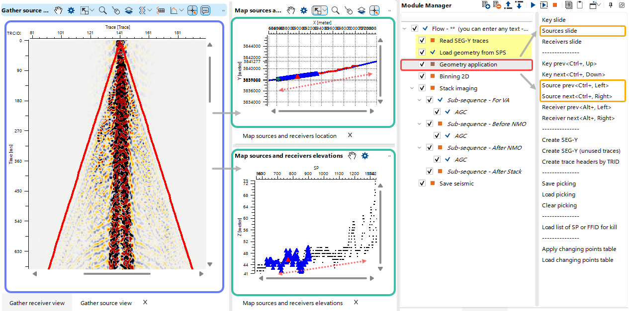Click the horizontal scrollbar under the gather display
The image size is (629, 311).
[x=118, y=273]
